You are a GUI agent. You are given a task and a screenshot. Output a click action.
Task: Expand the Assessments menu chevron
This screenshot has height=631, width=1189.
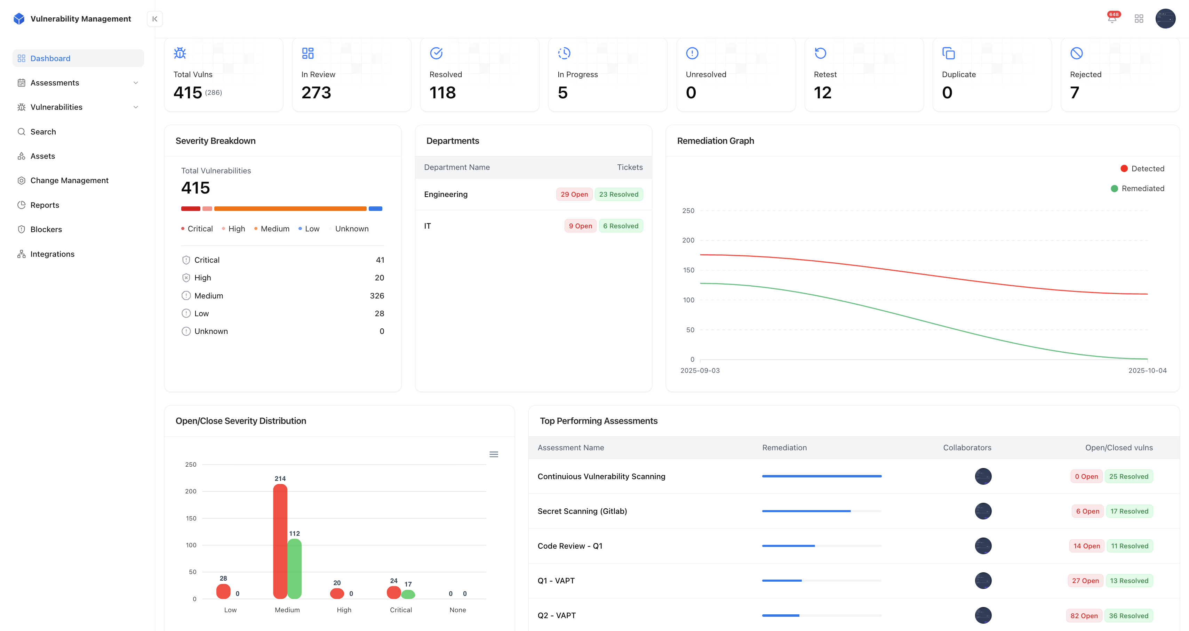click(136, 83)
